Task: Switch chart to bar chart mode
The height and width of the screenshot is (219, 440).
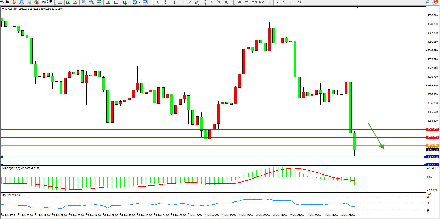Action: click(x=60, y=2)
